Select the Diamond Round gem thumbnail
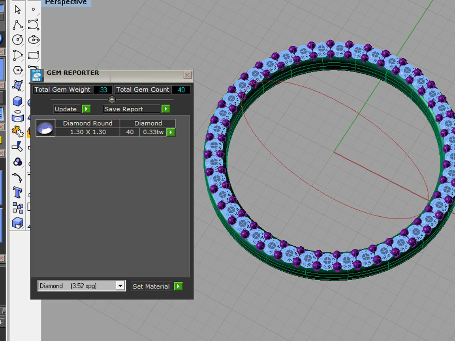The height and width of the screenshot is (341, 455). click(x=45, y=128)
